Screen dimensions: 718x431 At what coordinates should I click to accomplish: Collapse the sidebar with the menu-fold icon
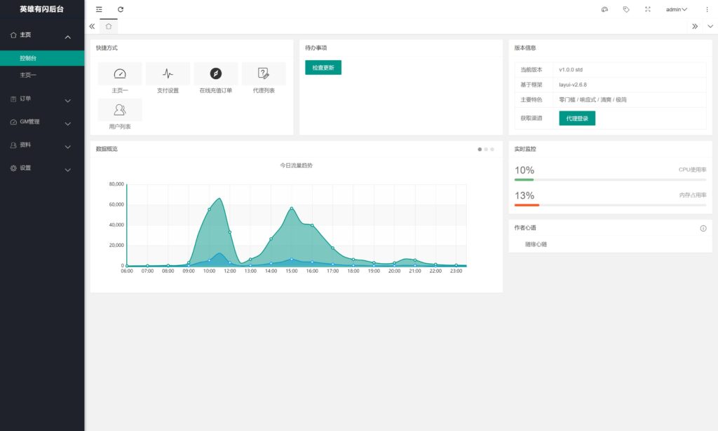coord(99,9)
